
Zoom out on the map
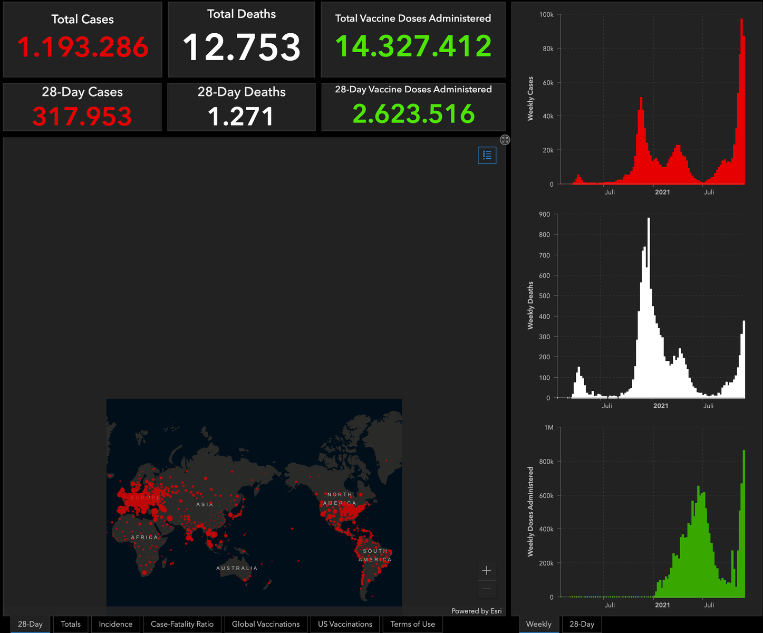(486, 589)
